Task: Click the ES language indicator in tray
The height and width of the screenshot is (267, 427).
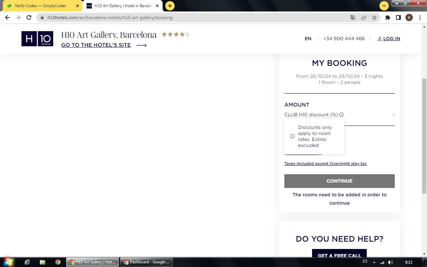Action: click(x=365, y=261)
